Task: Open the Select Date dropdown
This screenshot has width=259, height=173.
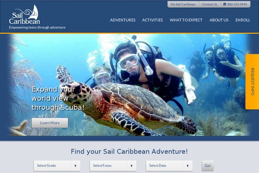Action: click(169, 166)
